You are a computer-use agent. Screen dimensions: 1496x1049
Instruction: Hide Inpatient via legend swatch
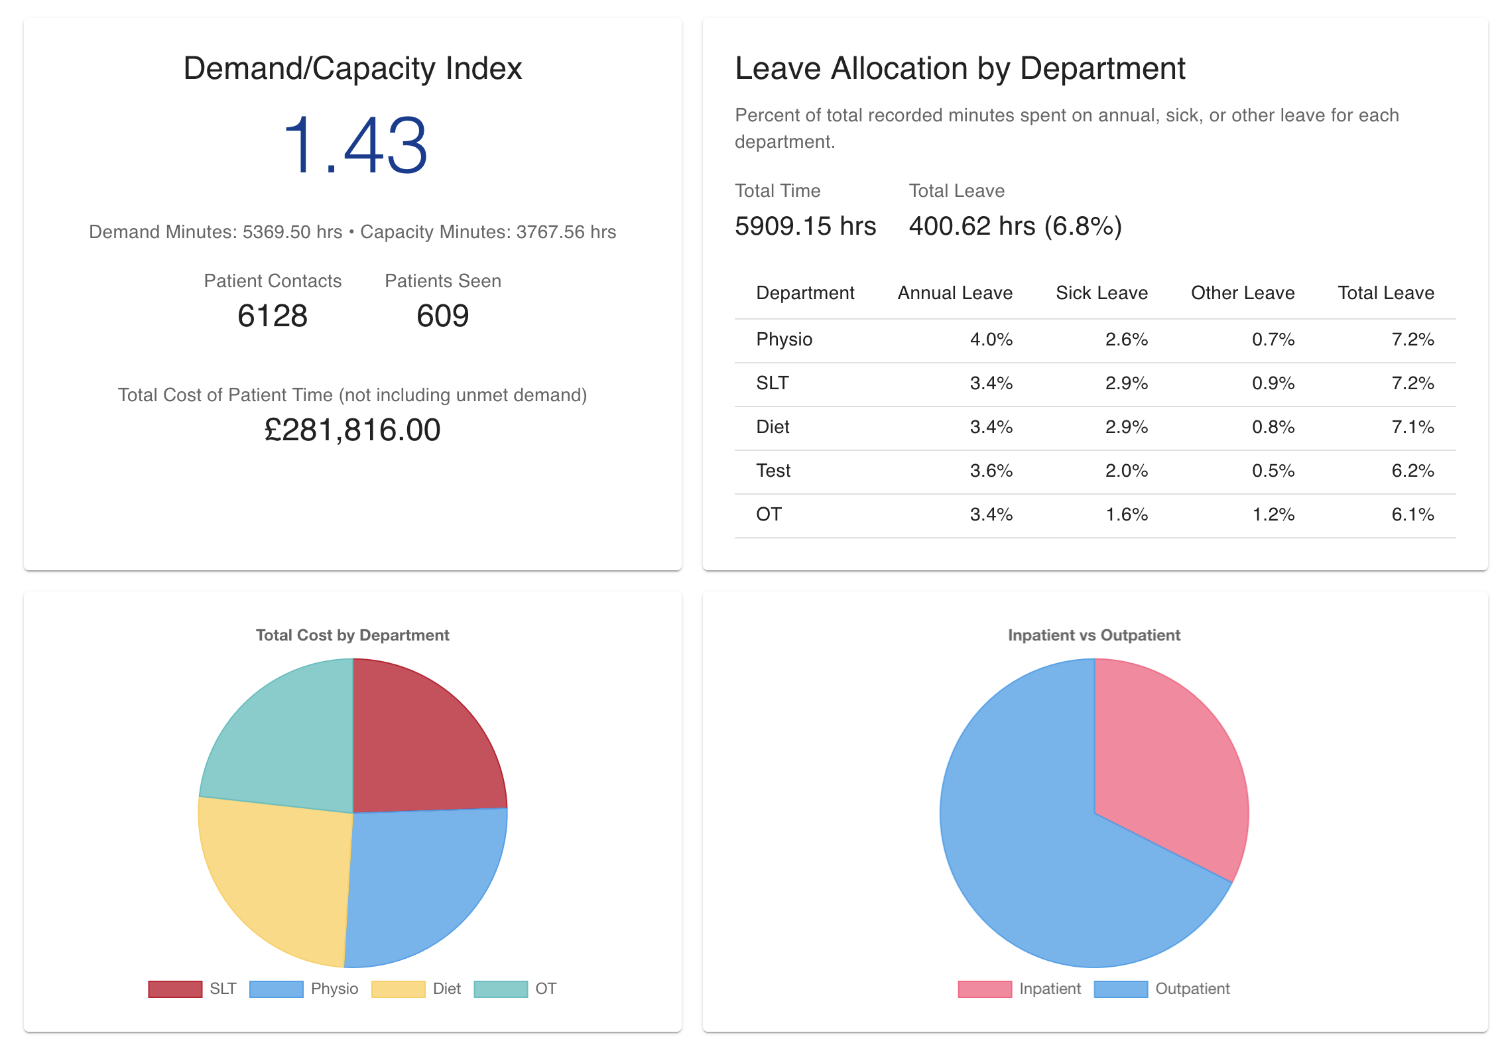point(985,989)
